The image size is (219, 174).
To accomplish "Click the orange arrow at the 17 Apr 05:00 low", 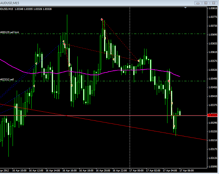I will coord(174,126).
